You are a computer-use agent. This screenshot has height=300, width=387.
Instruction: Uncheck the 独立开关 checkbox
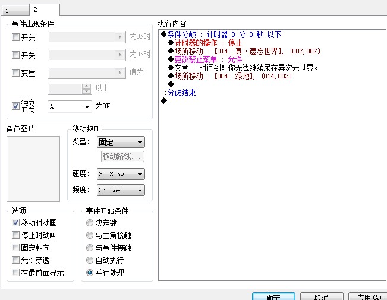[x=15, y=106]
